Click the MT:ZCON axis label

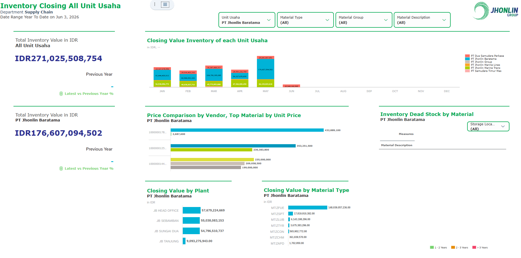pos(277,232)
